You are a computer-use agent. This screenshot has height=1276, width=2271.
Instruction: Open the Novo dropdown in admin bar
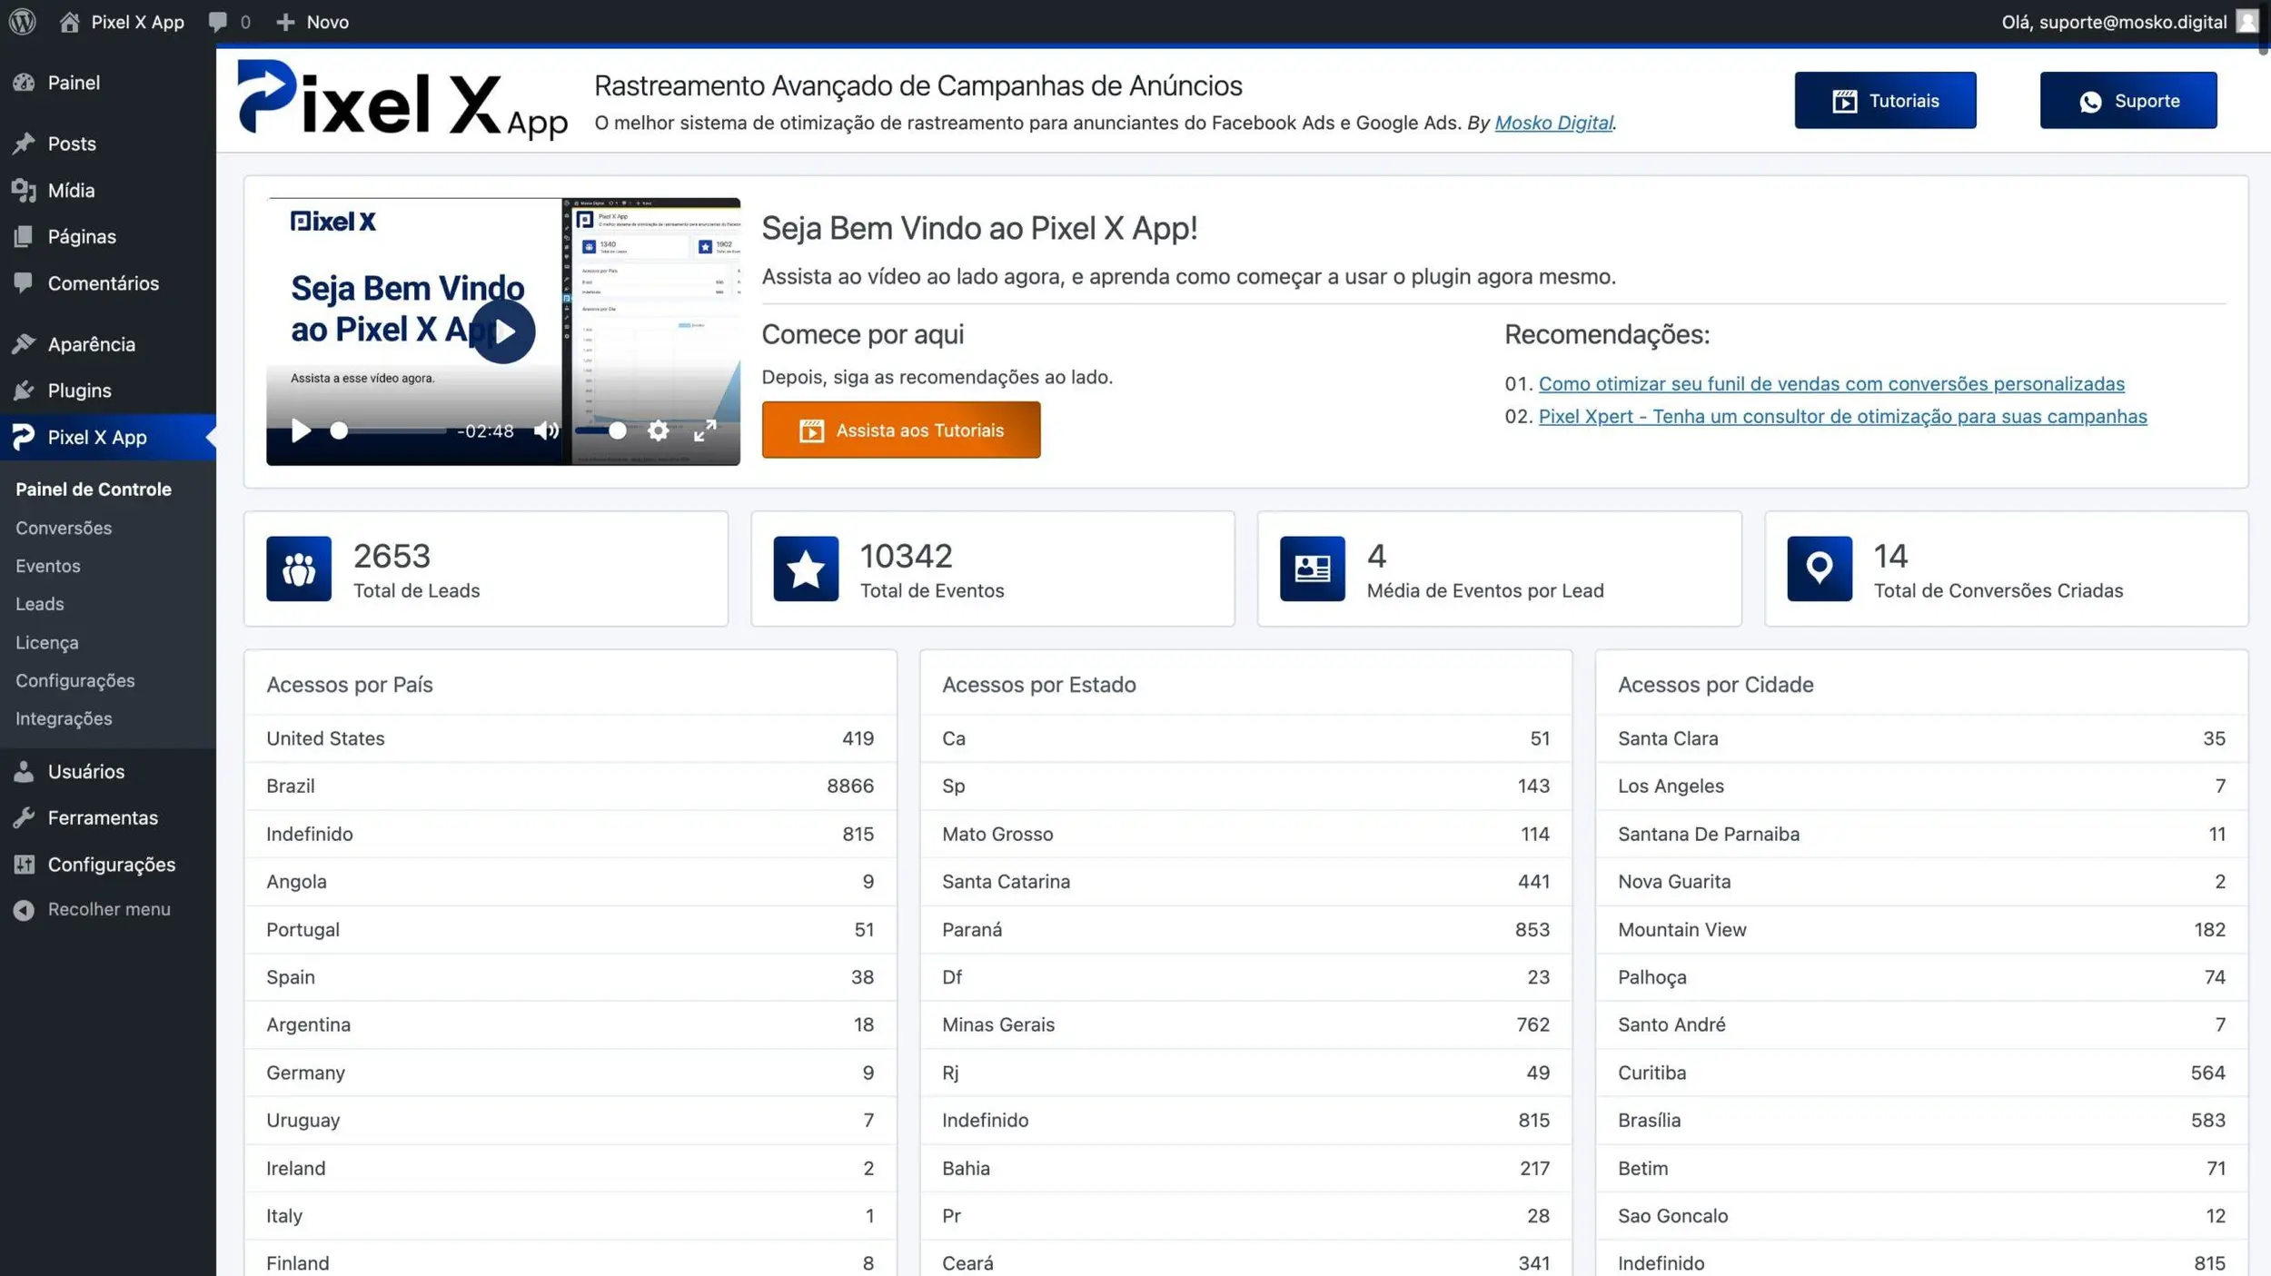312,21
